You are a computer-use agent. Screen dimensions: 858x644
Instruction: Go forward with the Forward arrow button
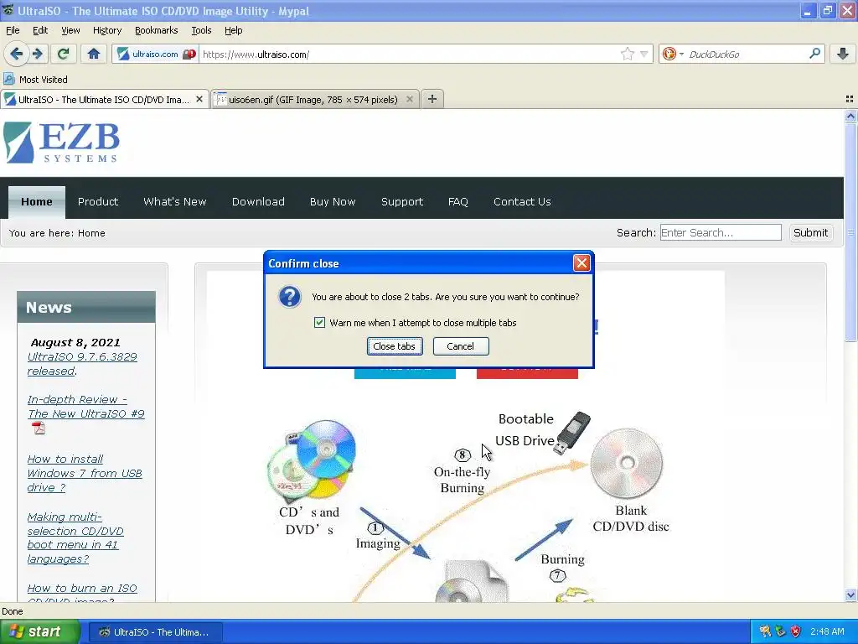click(x=37, y=54)
